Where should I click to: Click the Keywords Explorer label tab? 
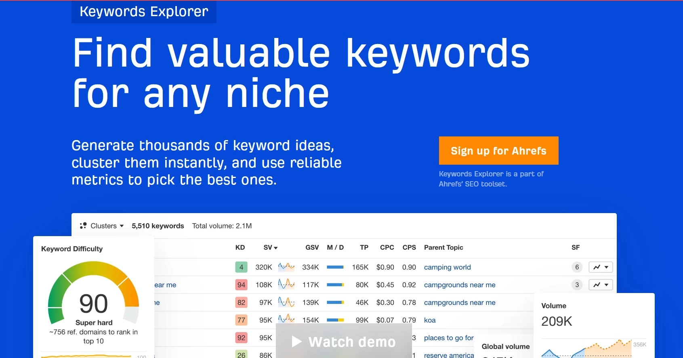click(x=144, y=12)
